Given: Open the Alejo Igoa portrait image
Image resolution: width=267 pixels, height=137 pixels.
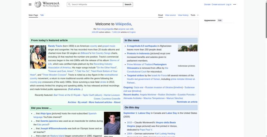Looking at the screenshot, I should 112,123.
